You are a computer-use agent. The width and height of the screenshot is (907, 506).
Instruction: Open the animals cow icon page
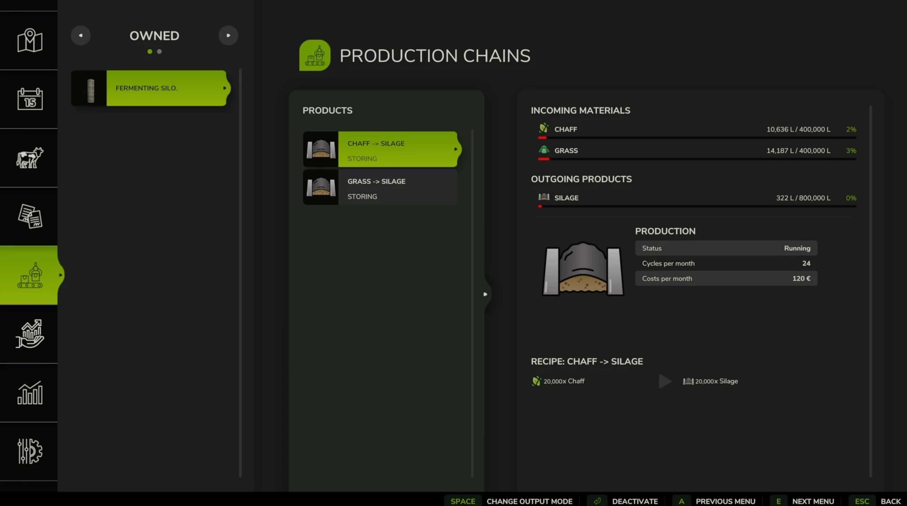point(30,158)
